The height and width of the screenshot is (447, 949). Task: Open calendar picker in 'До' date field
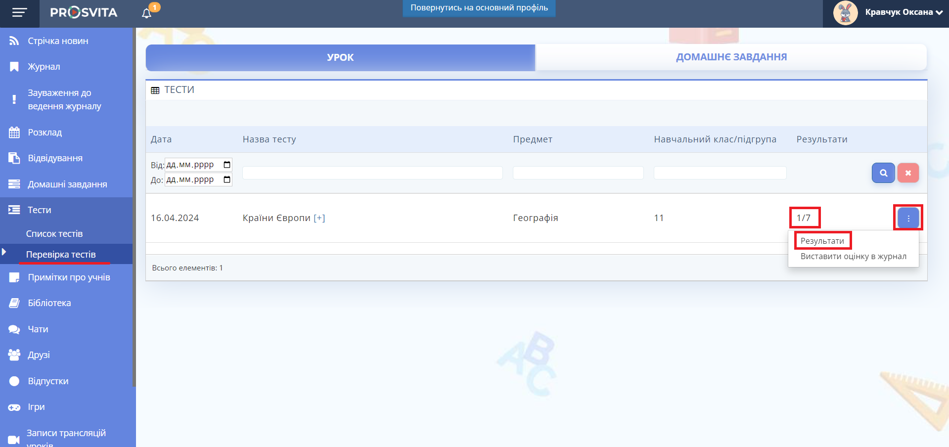(x=227, y=179)
